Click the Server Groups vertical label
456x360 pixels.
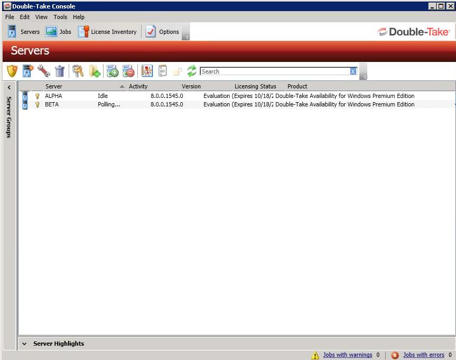point(9,117)
